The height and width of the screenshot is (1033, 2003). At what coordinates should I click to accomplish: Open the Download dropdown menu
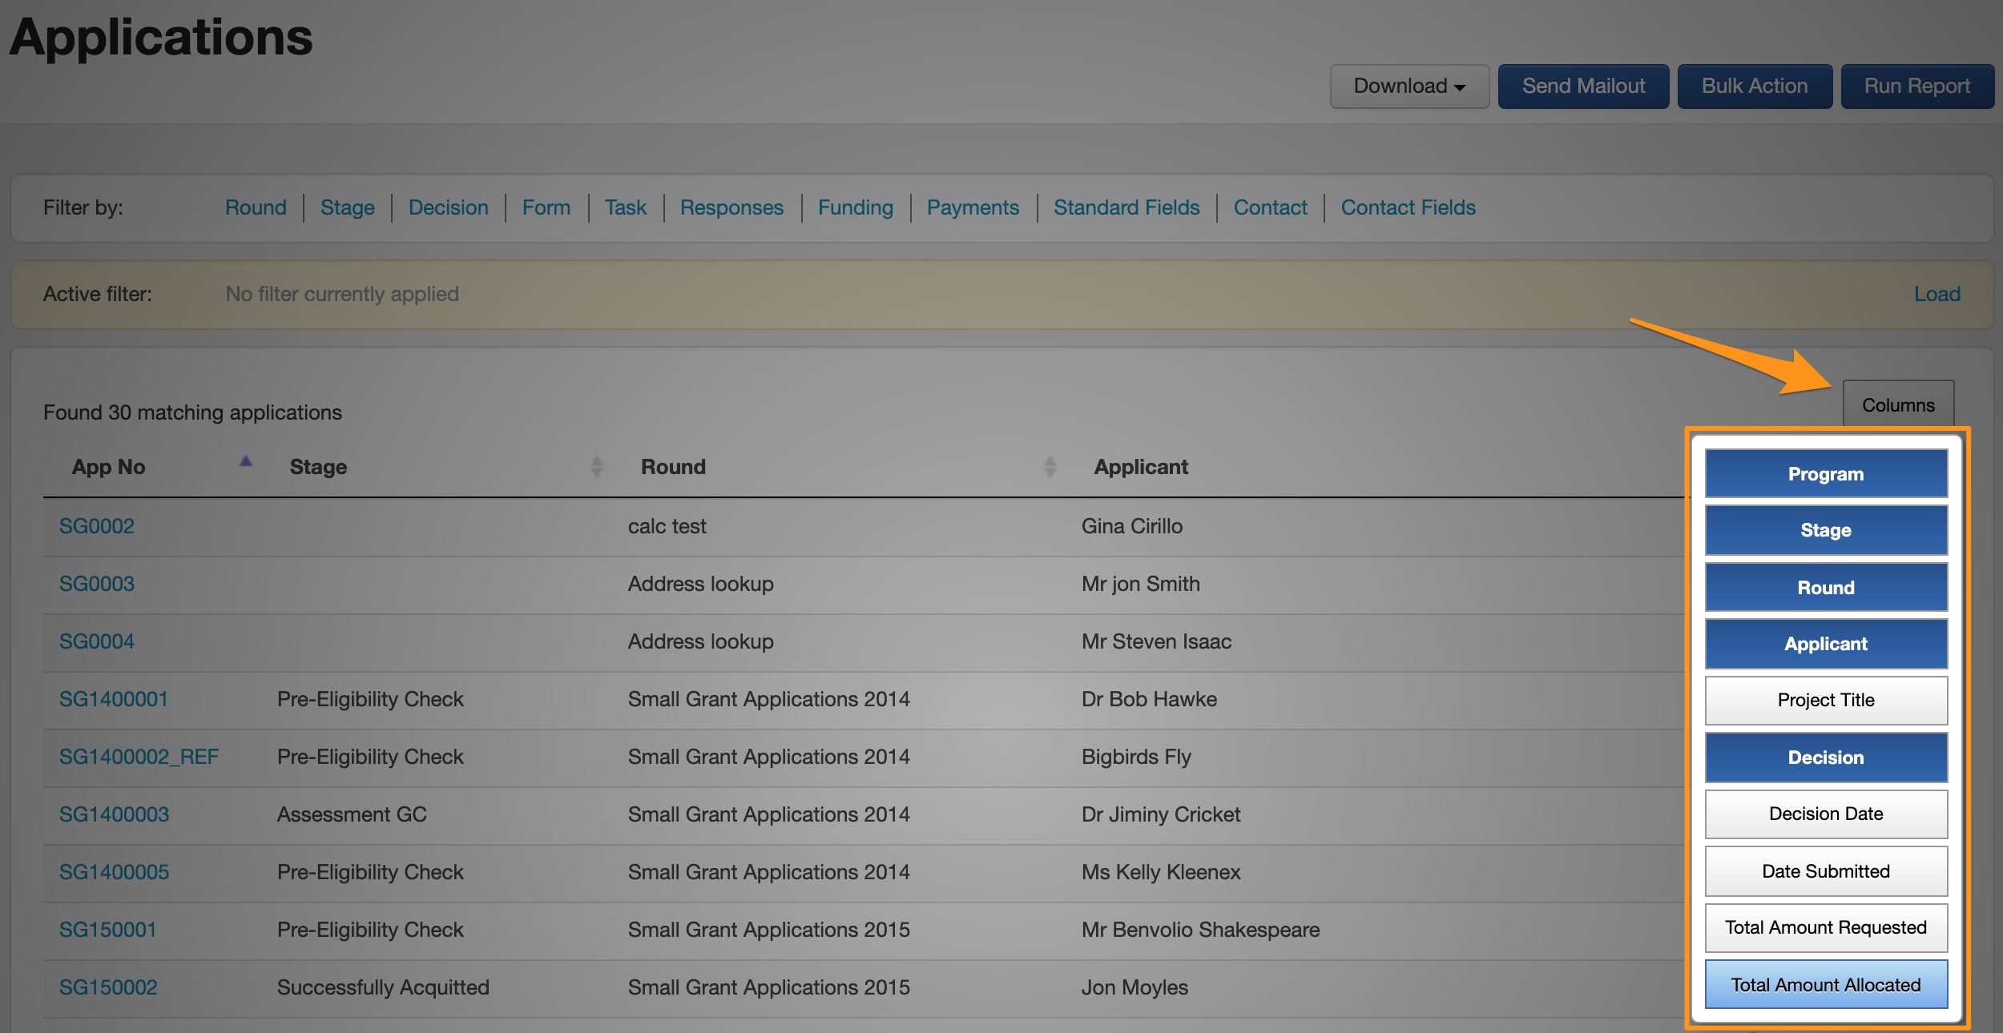(x=1409, y=86)
